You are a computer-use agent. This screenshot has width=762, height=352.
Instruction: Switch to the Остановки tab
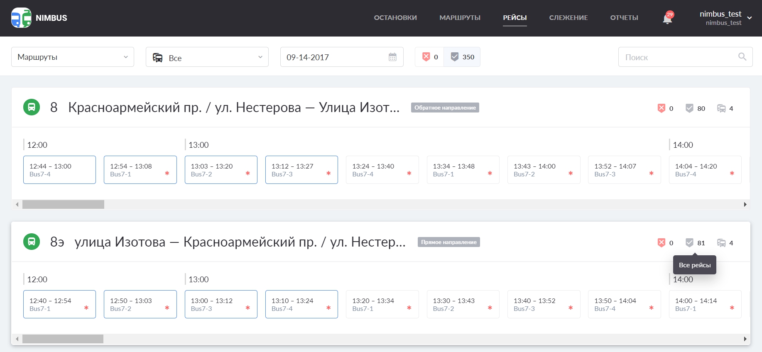point(395,18)
